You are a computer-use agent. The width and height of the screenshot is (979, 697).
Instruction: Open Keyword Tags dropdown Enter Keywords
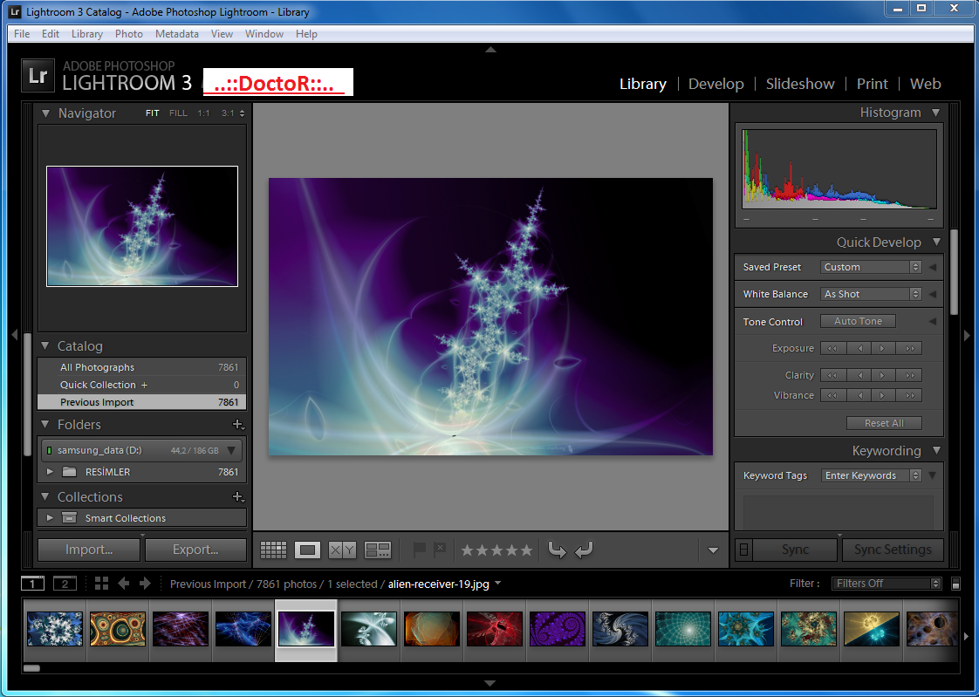pos(870,475)
